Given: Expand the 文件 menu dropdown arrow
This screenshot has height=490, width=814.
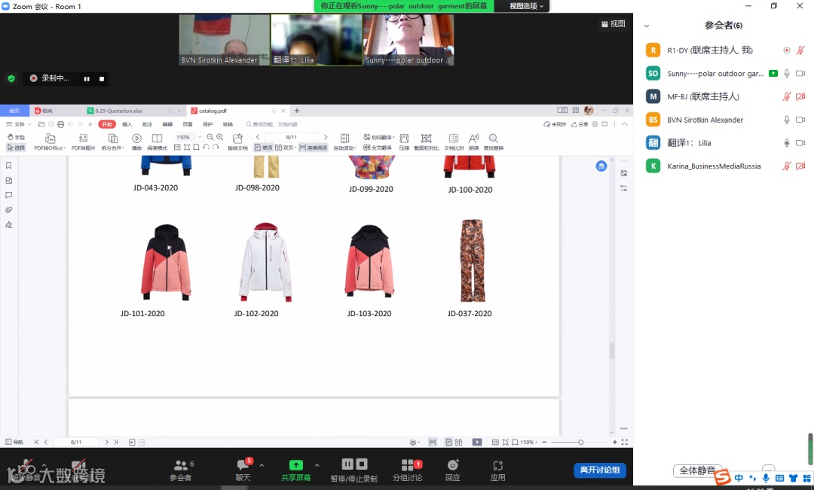Looking at the screenshot, I should coord(29,124).
